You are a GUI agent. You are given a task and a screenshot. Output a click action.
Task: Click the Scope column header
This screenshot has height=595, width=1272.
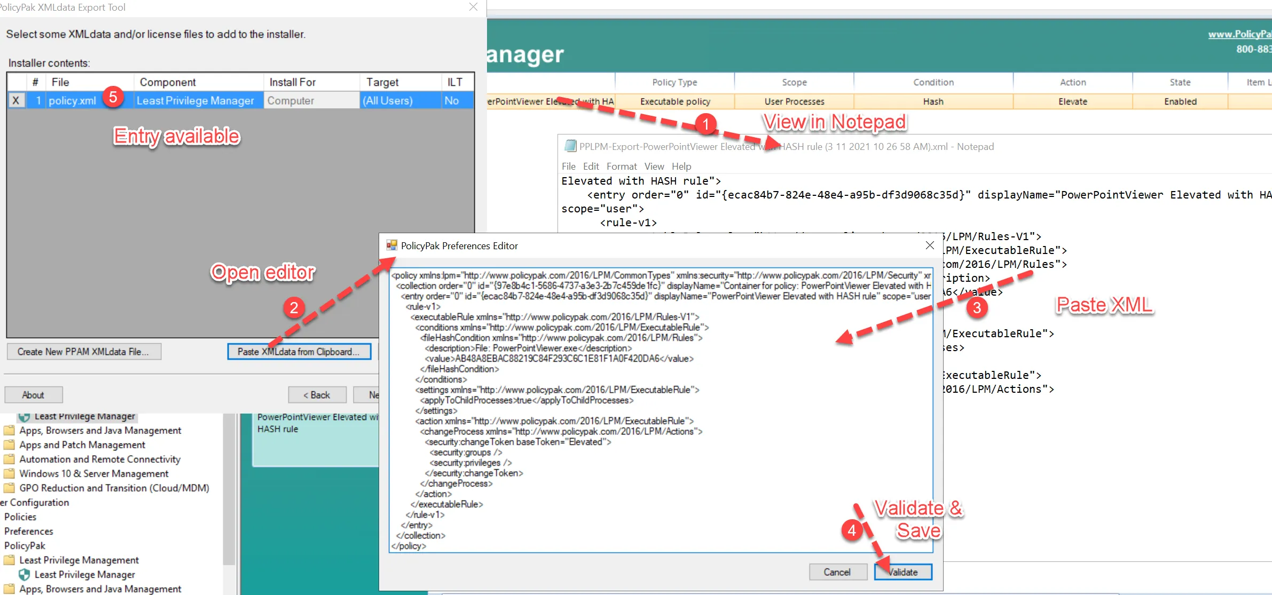[794, 82]
